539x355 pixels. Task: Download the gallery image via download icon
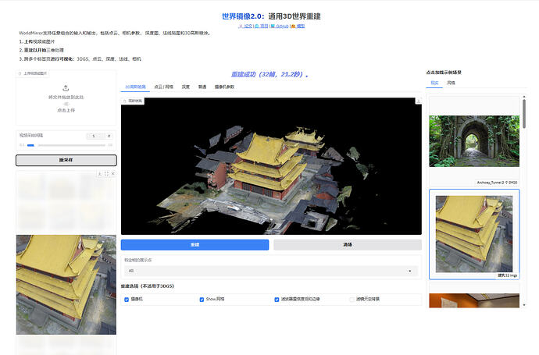pos(99,174)
